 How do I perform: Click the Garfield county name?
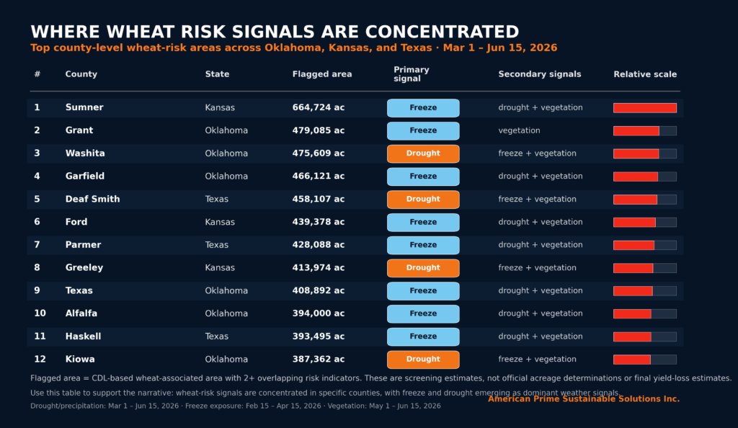[x=85, y=176]
